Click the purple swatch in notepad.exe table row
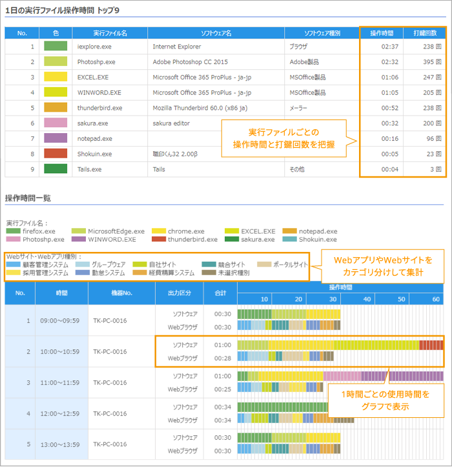The width and height of the screenshot is (452, 467). tap(56, 138)
